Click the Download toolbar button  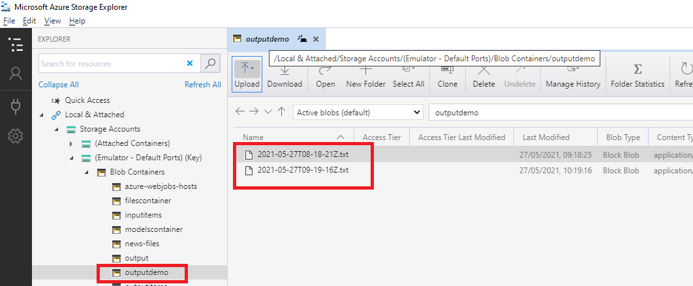[285, 74]
